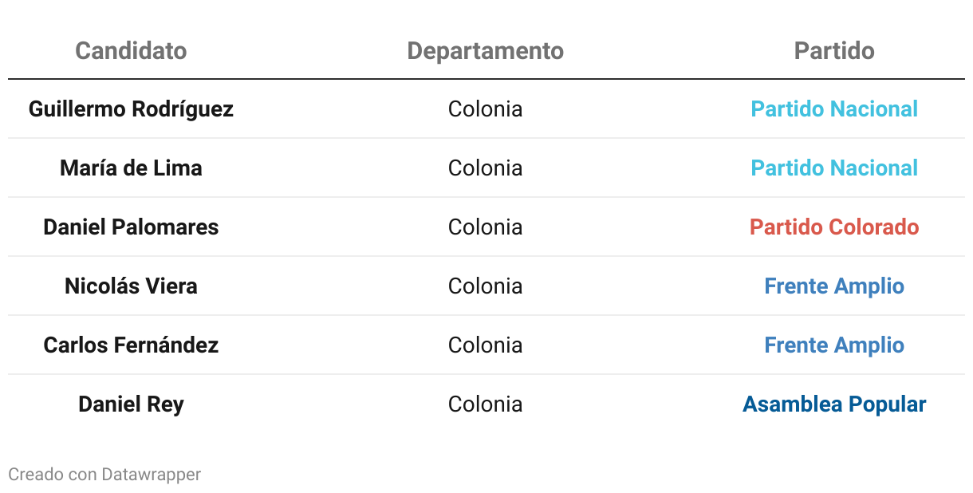Click Colonia in Daniel Palomares row
This screenshot has height=493, width=973.
tap(485, 227)
